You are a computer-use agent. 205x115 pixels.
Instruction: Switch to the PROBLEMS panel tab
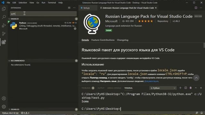tap(86, 88)
